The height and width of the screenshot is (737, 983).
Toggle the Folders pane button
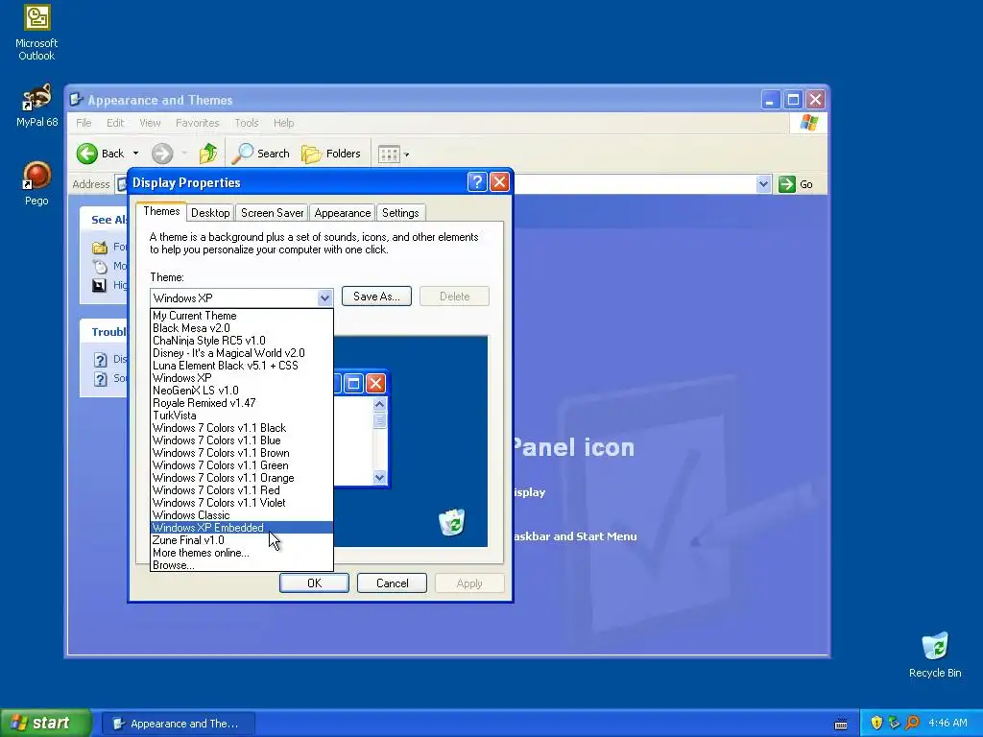[331, 154]
